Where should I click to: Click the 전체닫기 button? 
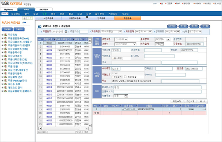pos(19,29)
